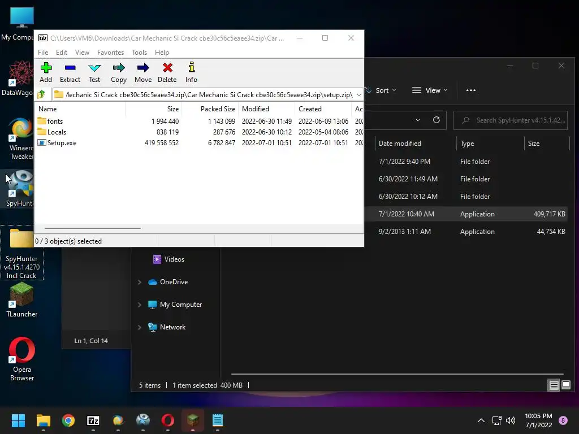
Task: Open the Help menu in 7-Zip
Action: (x=162, y=53)
